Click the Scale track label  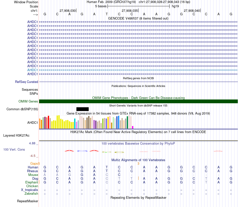point(34,6)
